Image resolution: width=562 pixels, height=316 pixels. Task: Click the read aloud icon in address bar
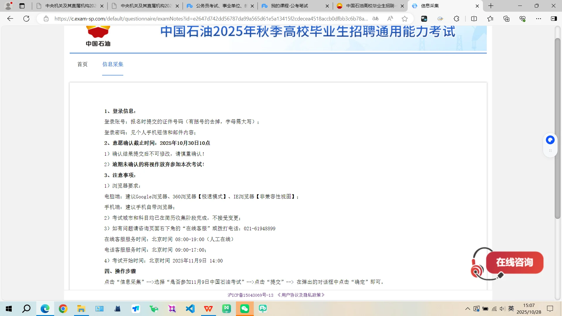coord(390,18)
